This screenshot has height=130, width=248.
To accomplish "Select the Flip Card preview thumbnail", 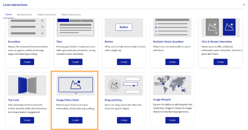I will coord(27,85).
